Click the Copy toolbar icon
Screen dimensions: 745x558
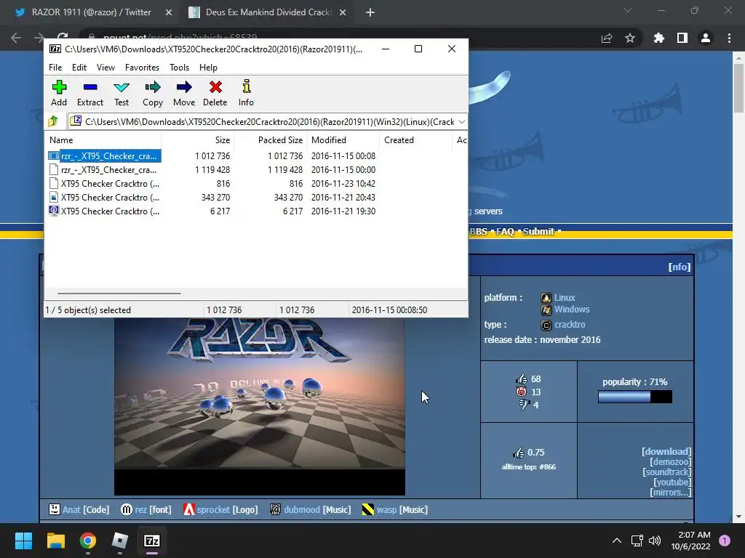point(153,93)
